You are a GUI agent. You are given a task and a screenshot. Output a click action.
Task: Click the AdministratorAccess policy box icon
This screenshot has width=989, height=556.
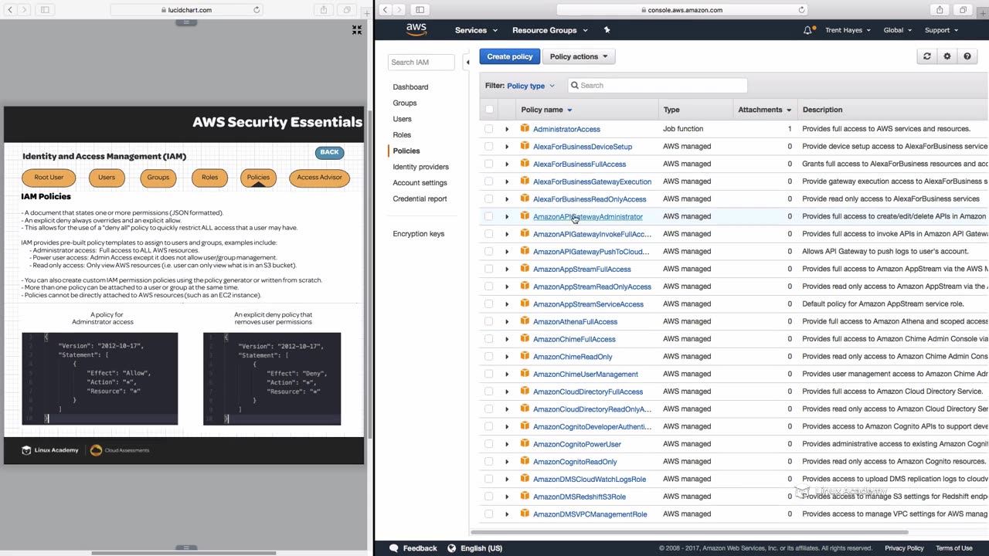(x=525, y=129)
